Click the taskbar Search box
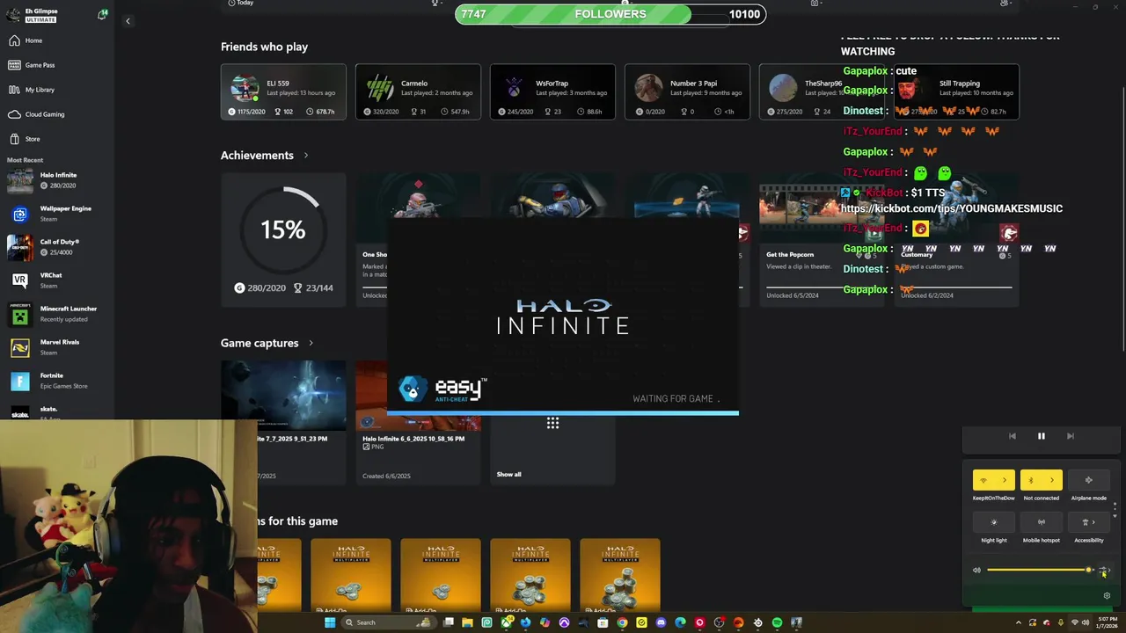 pos(388,622)
